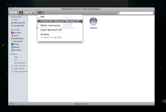The height and width of the screenshot is (112, 166).
Task: Remove label with the X swatch
Action: click(x=42, y=38)
